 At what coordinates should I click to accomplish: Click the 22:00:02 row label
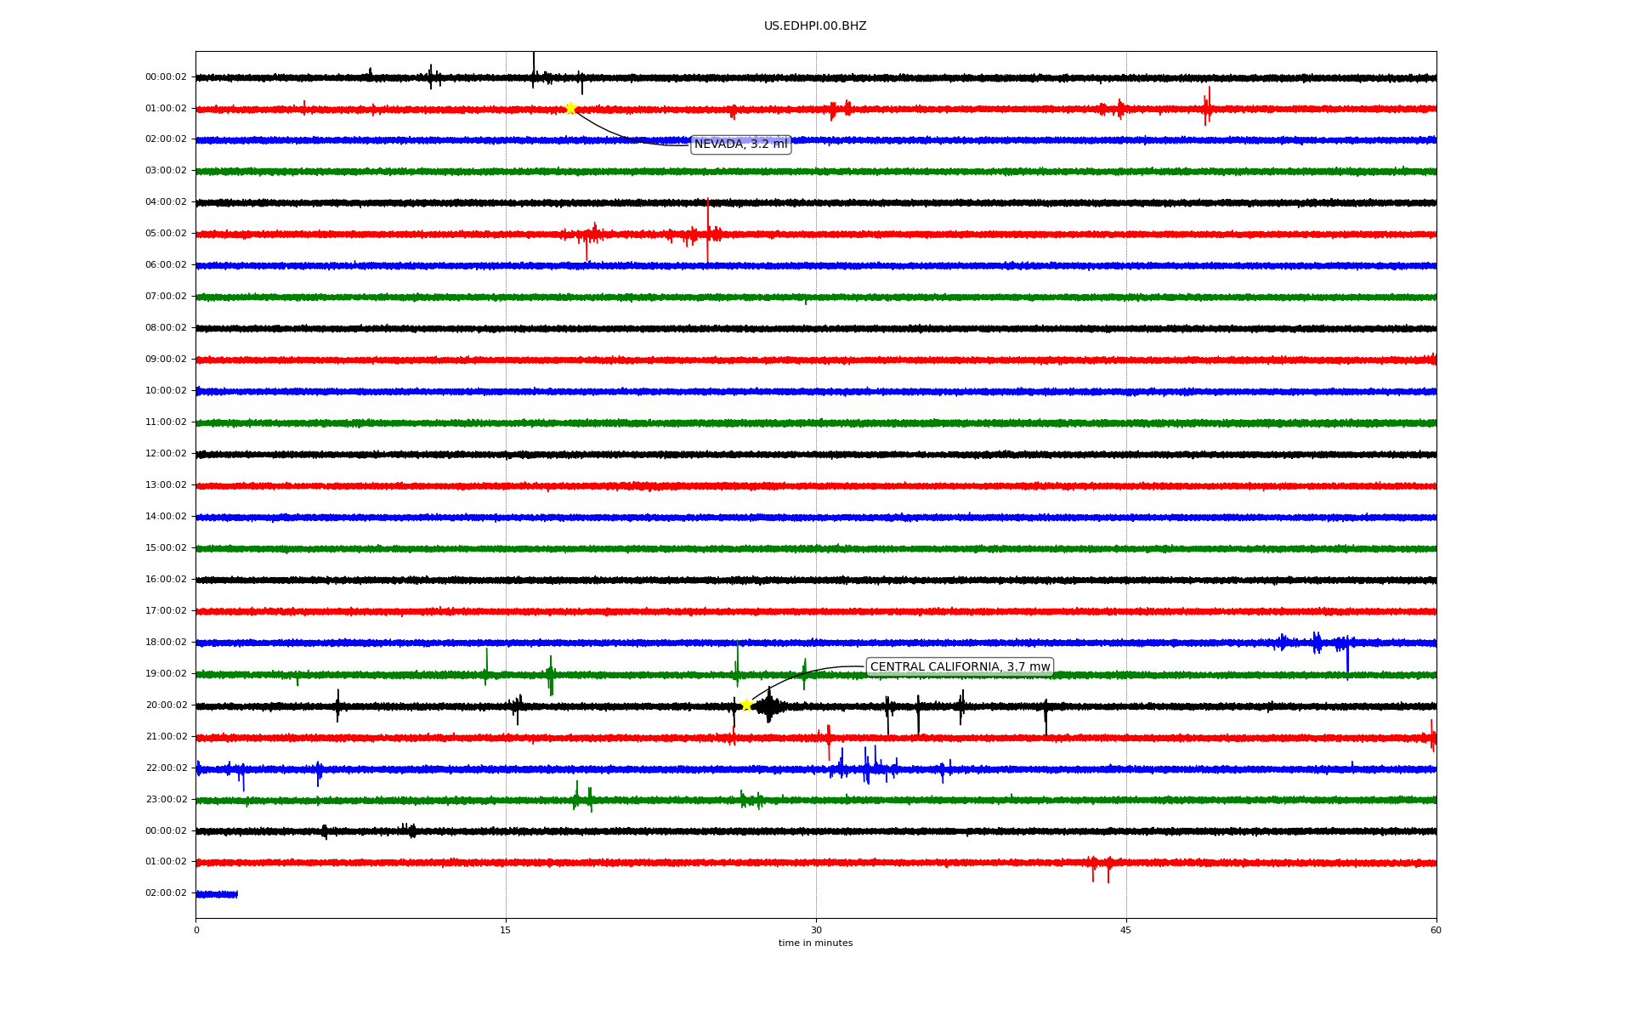coord(166,768)
